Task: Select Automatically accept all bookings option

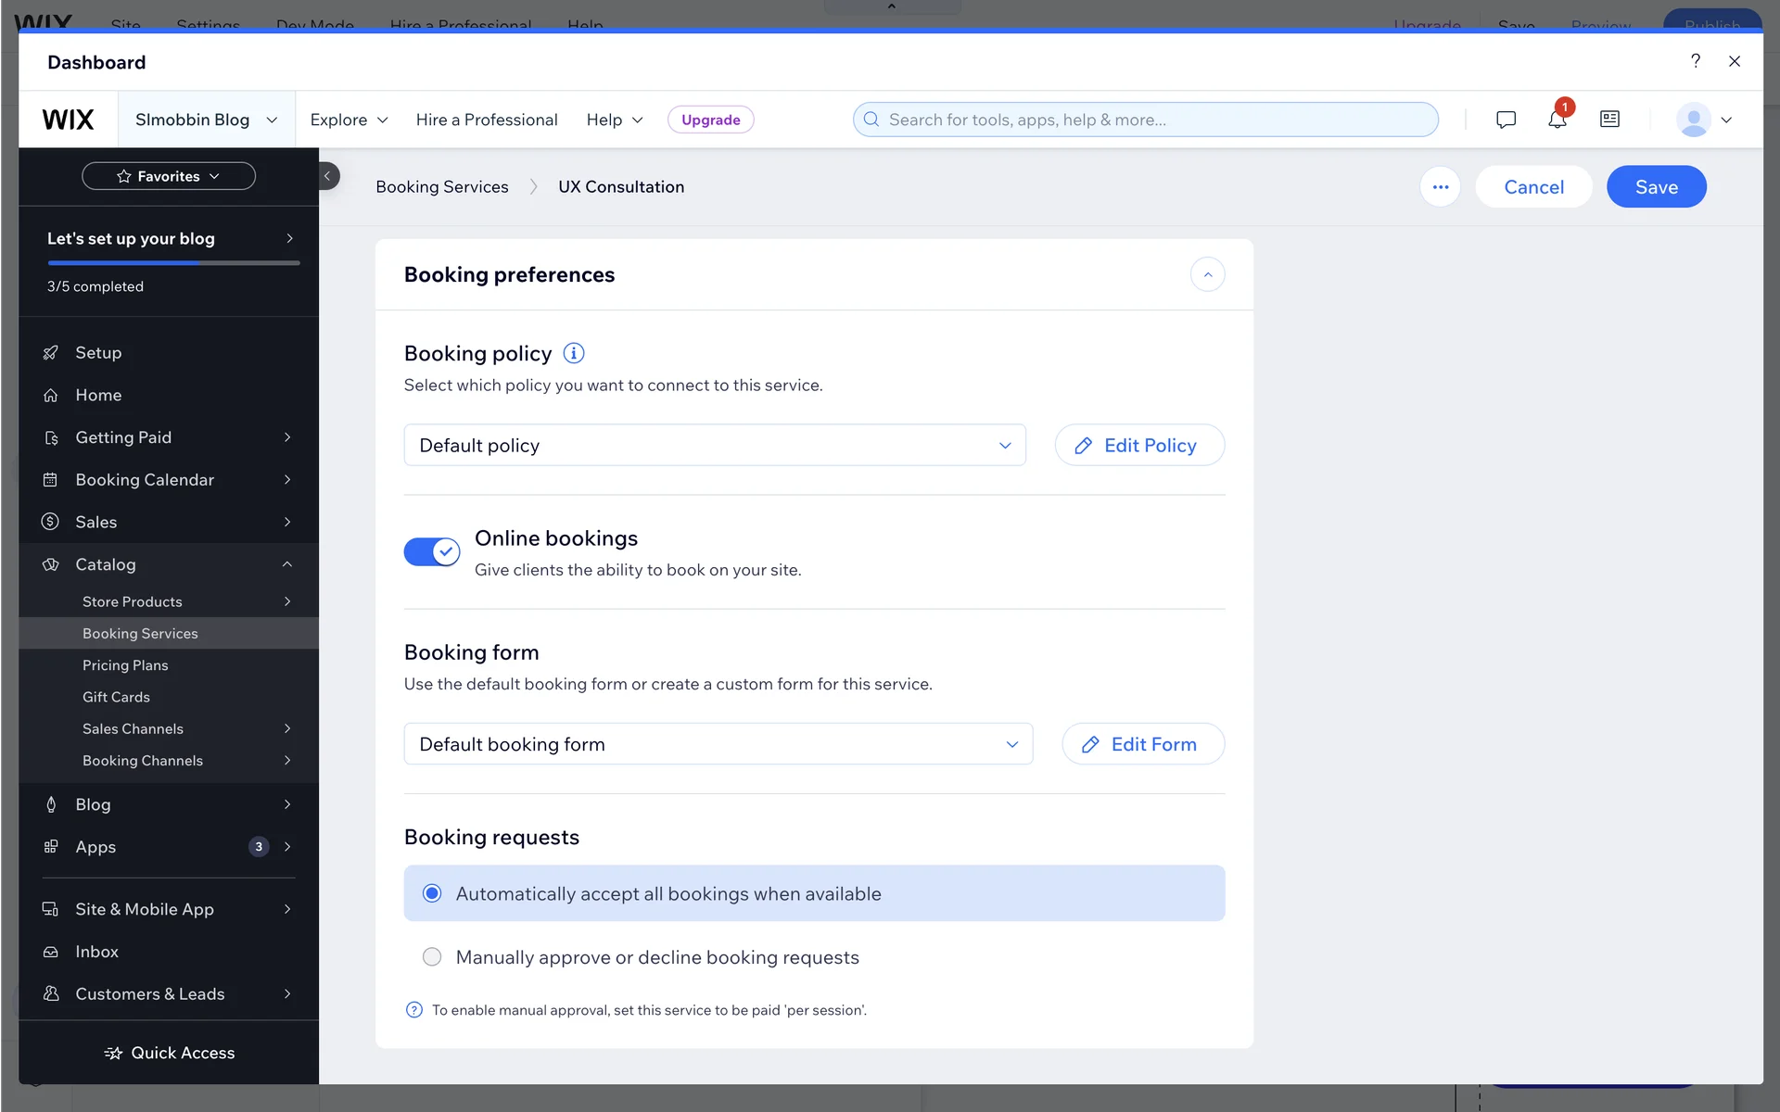Action: tap(432, 893)
